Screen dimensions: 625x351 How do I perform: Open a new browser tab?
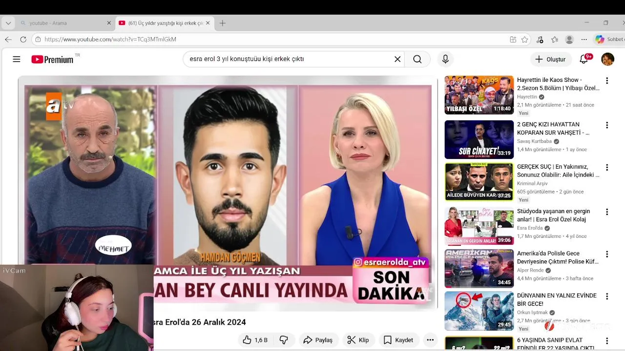point(223,23)
